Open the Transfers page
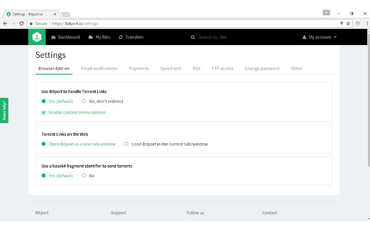The width and height of the screenshot is (370, 231). point(131,37)
